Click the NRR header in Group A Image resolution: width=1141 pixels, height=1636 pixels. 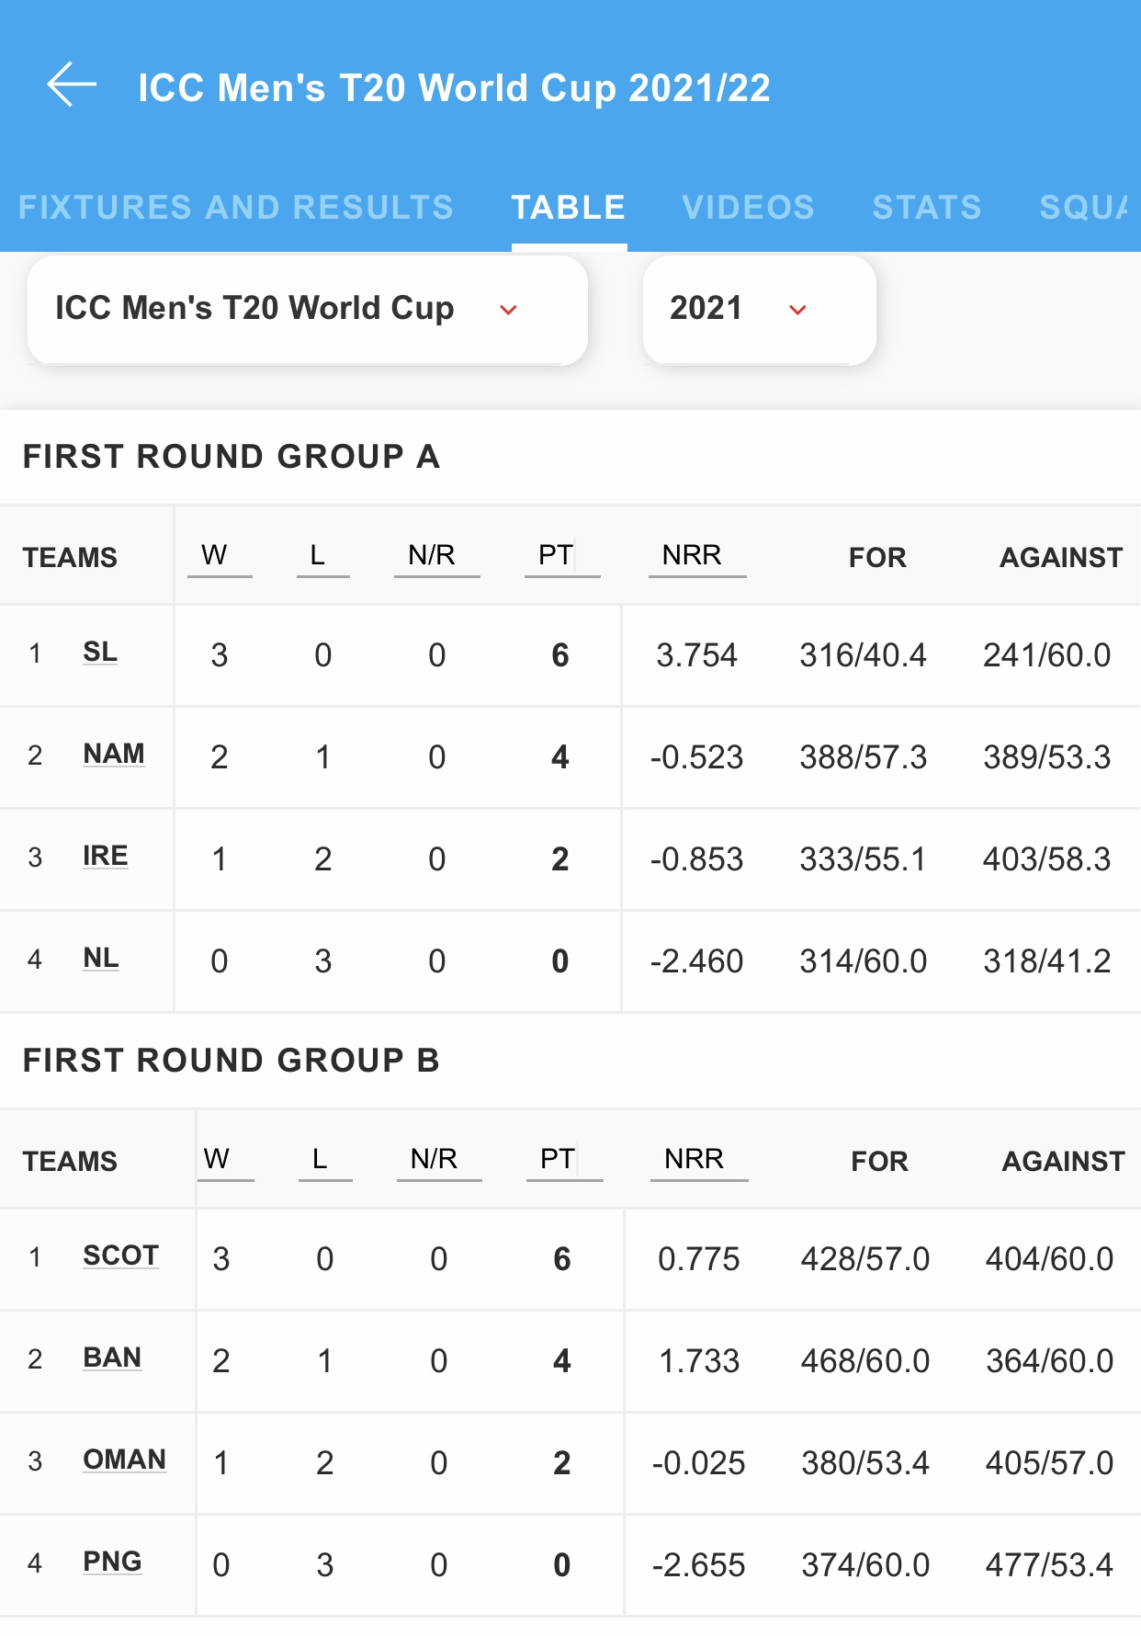click(693, 556)
